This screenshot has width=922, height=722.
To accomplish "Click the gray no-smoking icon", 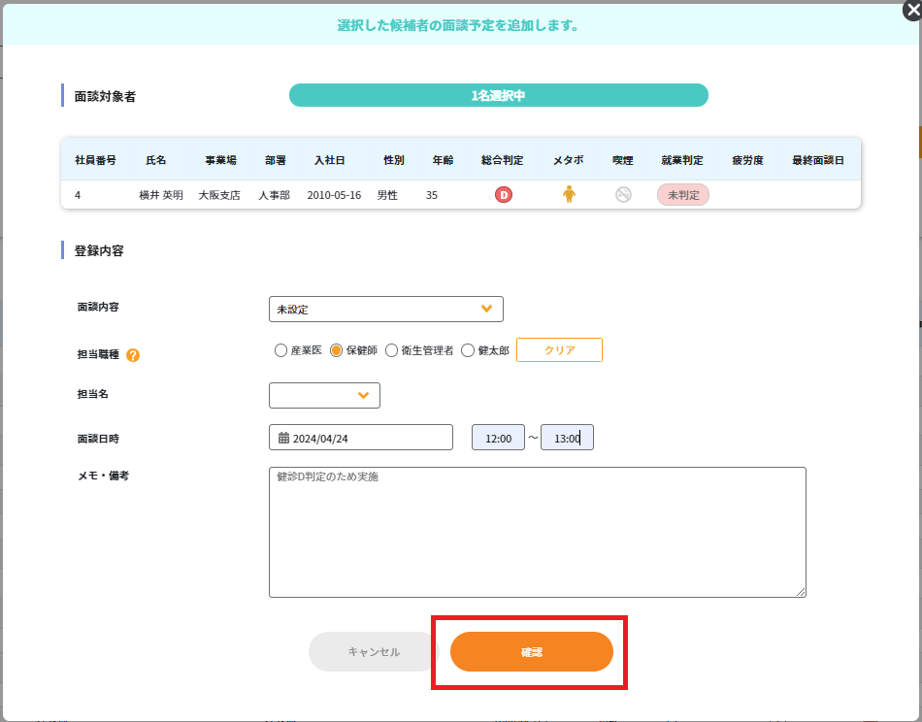I will tap(623, 195).
